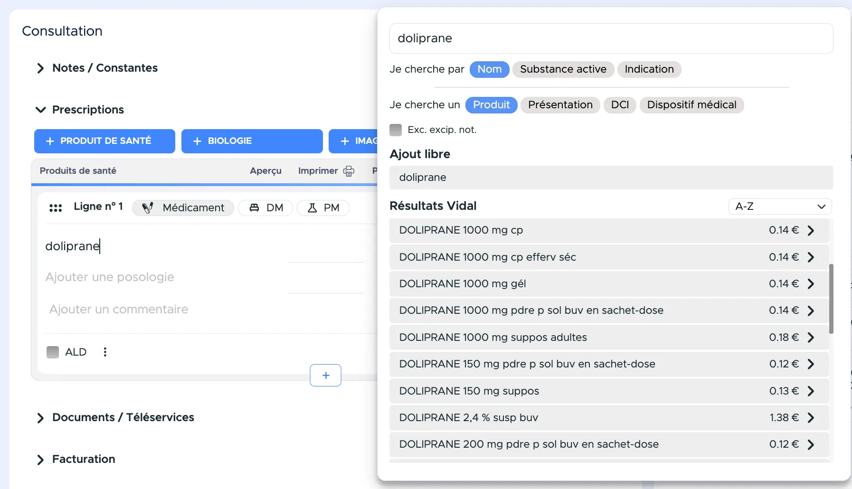Click plus icon on PRODUIT DE SANTÉ button
This screenshot has height=489, width=852.
point(50,141)
